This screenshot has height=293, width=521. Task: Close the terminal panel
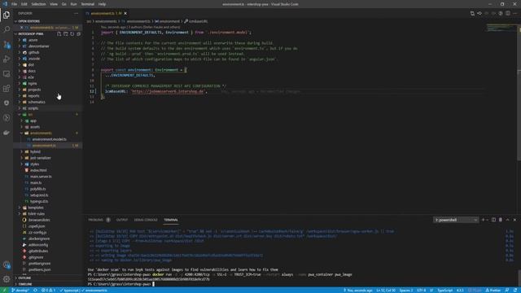click(514, 220)
